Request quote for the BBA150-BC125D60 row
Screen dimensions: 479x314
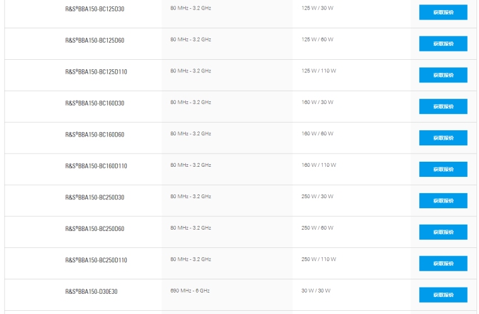[443, 44]
